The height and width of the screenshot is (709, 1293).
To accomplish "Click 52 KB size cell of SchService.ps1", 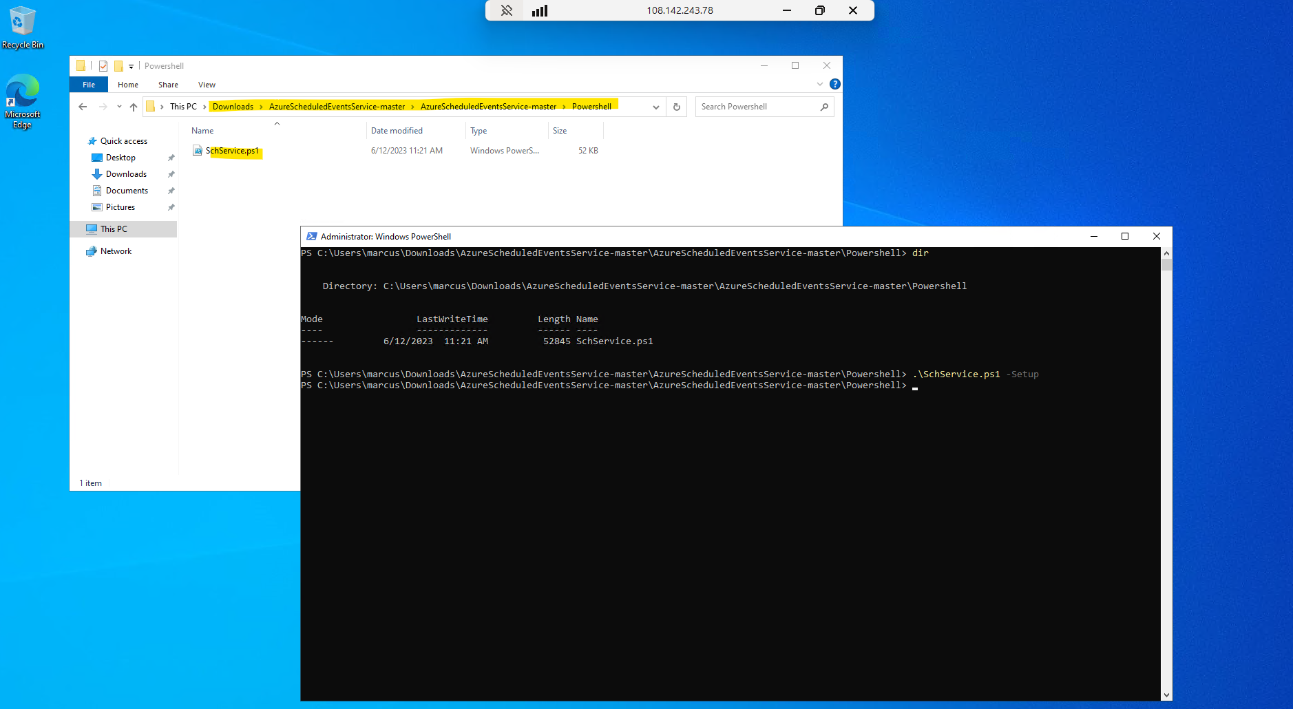I will [x=588, y=151].
